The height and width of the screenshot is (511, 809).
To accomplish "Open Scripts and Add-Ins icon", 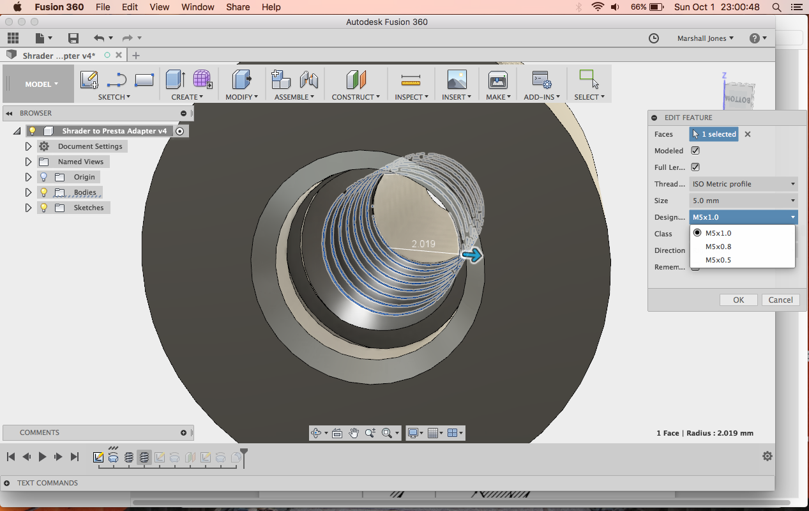I will [x=541, y=80].
